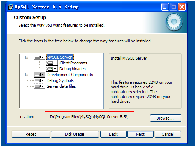Viewport: 196px width, 147px height.
Task: Go to the previous step with Back
Action: pyautogui.click(x=114, y=134)
